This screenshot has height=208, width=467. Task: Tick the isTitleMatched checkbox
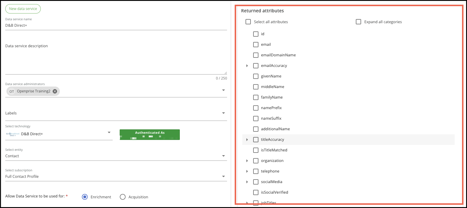coord(256,150)
